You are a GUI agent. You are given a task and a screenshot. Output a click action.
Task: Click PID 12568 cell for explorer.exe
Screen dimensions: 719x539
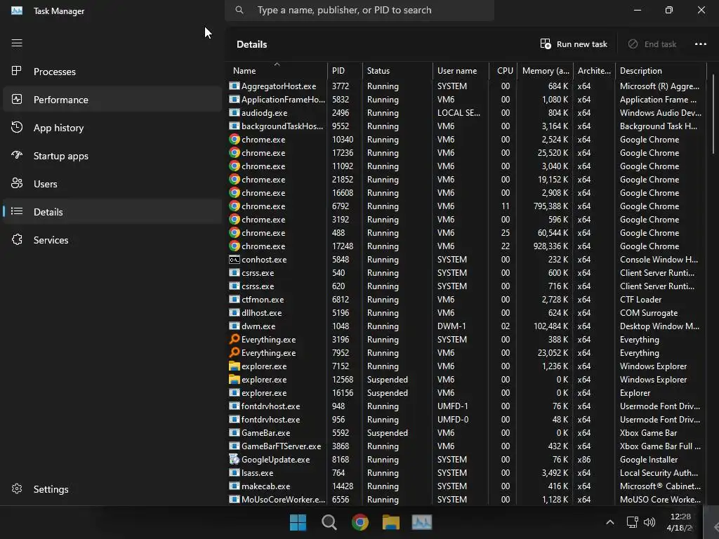pos(343,379)
